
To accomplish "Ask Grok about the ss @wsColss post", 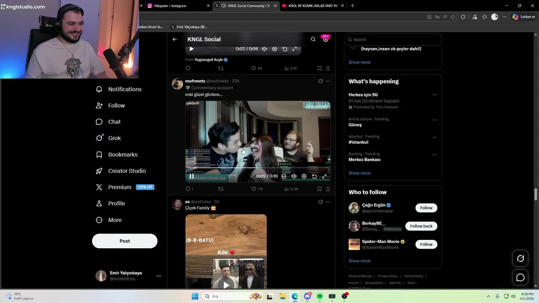I will (x=320, y=202).
